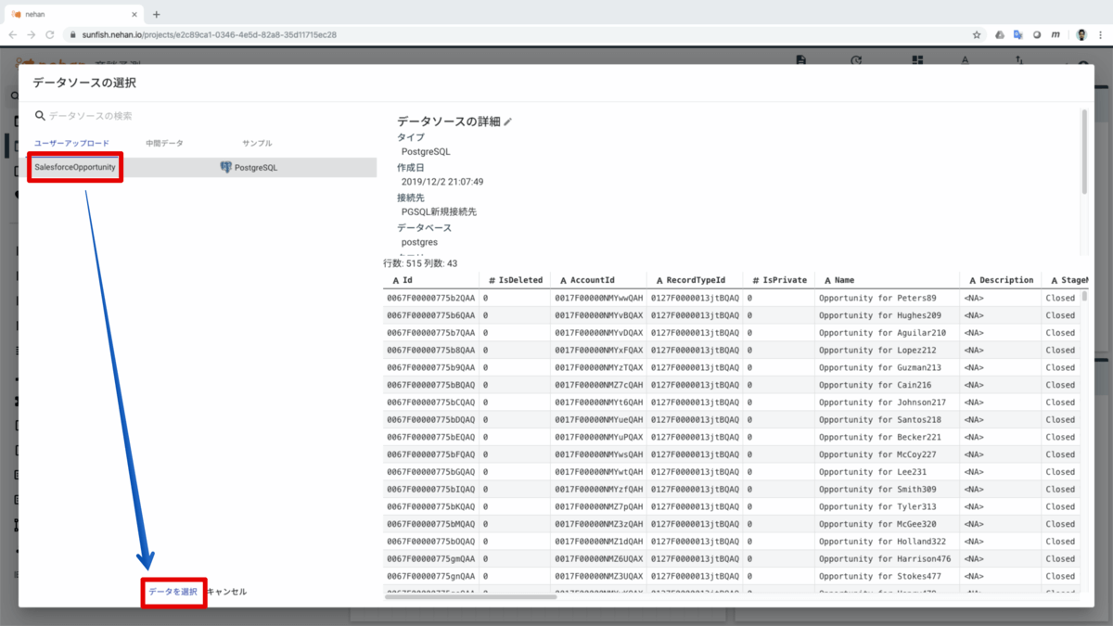Image resolution: width=1113 pixels, height=626 pixels.
Task: Go back with the browser back arrow
Action: 13,34
